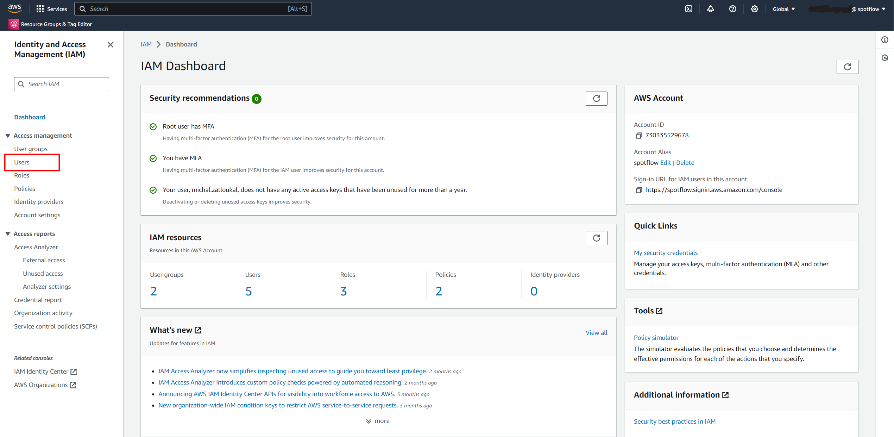This screenshot has width=894, height=437.
Task: Click the You have MFA check icon
Action: pyautogui.click(x=153, y=158)
